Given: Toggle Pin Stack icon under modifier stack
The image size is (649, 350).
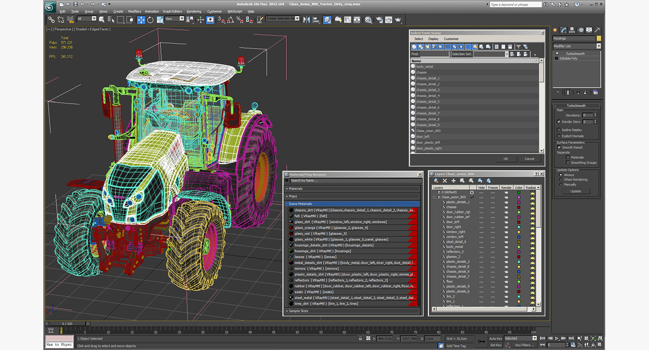Looking at the screenshot, I should point(558,92).
